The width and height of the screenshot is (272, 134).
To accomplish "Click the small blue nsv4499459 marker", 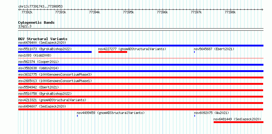I will click(77, 116).
